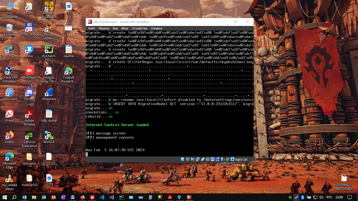Select the Корзина recycle bin icon
This screenshot has height=201, width=358.
coord(9,30)
